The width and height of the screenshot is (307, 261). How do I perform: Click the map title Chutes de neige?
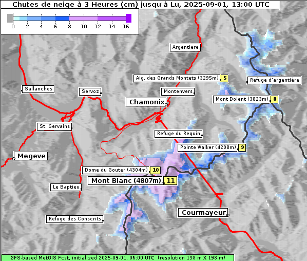(x=141, y=4)
